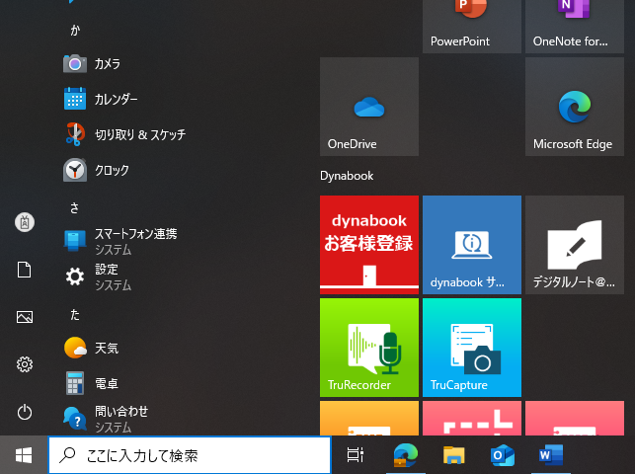Open the カメラ (Camera) app
This screenshot has height=474, width=635.
click(x=107, y=63)
